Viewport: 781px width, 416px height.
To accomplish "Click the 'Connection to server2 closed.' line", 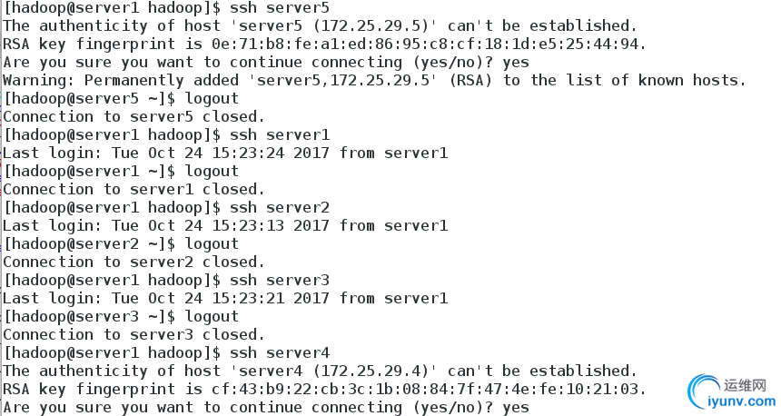I will (133, 262).
